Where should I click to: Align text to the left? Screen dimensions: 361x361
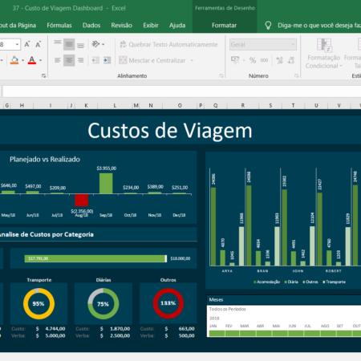pyautogui.click(x=58, y=60)
